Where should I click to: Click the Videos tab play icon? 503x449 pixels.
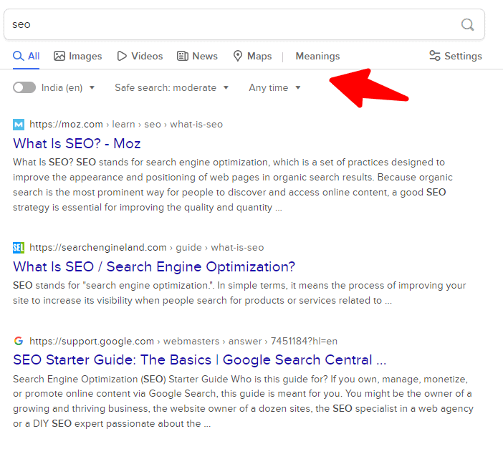[x=122, y=56]
